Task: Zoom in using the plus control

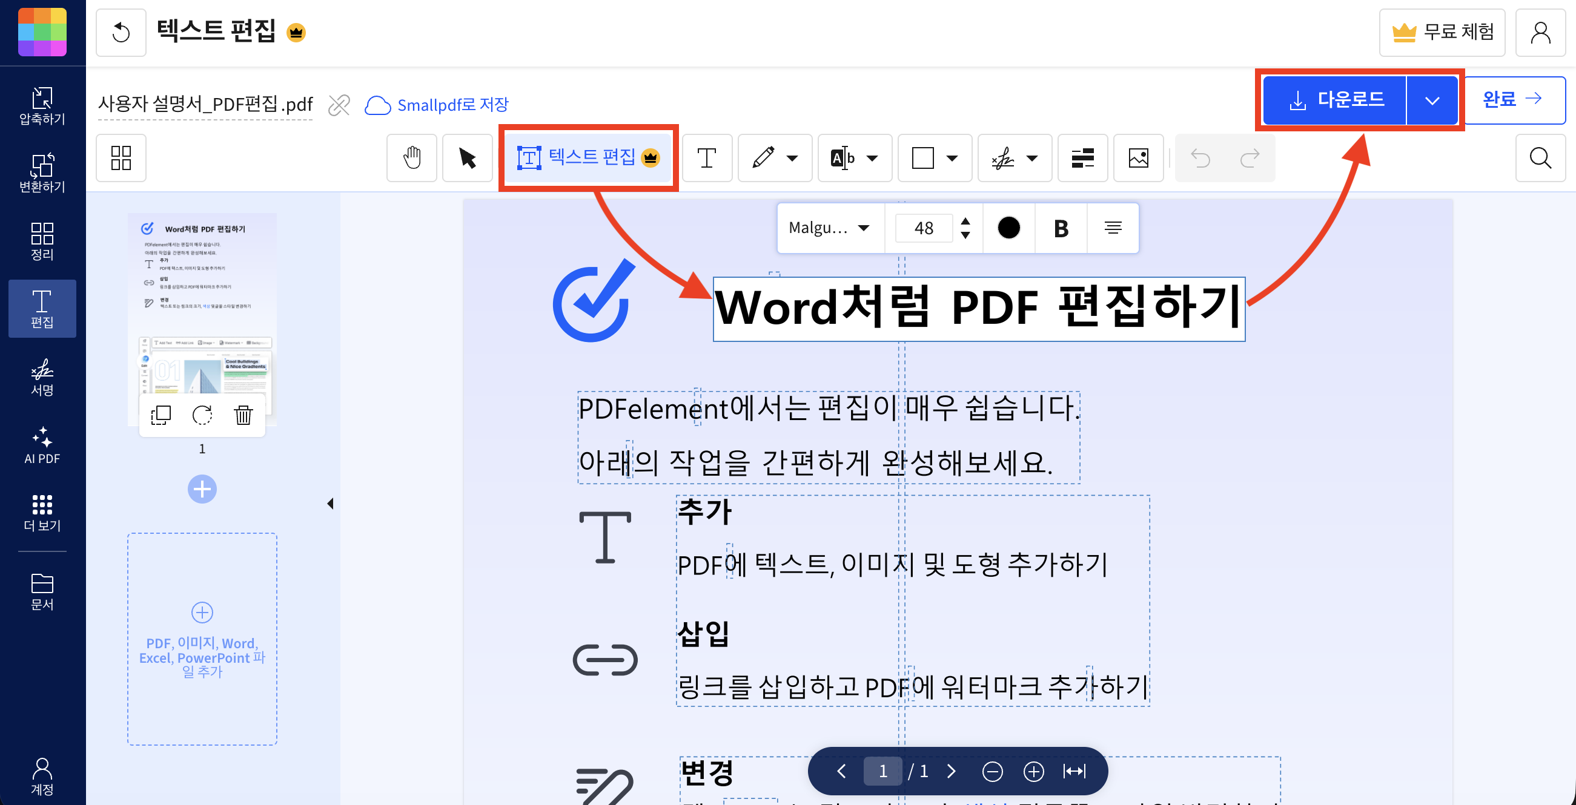Action: [x=1033, y=770]
